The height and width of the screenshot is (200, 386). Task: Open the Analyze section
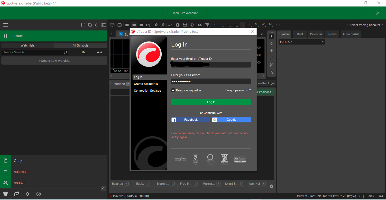click(x=54, y=183)
